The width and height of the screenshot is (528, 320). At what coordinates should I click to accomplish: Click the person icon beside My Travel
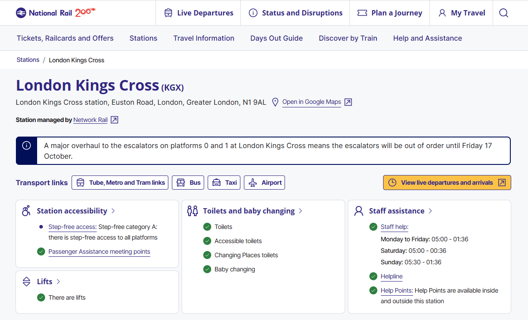point(442,13)
